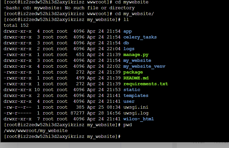This screenshot has height=148, width=229.
Task: Click the last empty shell prompt line
Action: coord(62,137)
